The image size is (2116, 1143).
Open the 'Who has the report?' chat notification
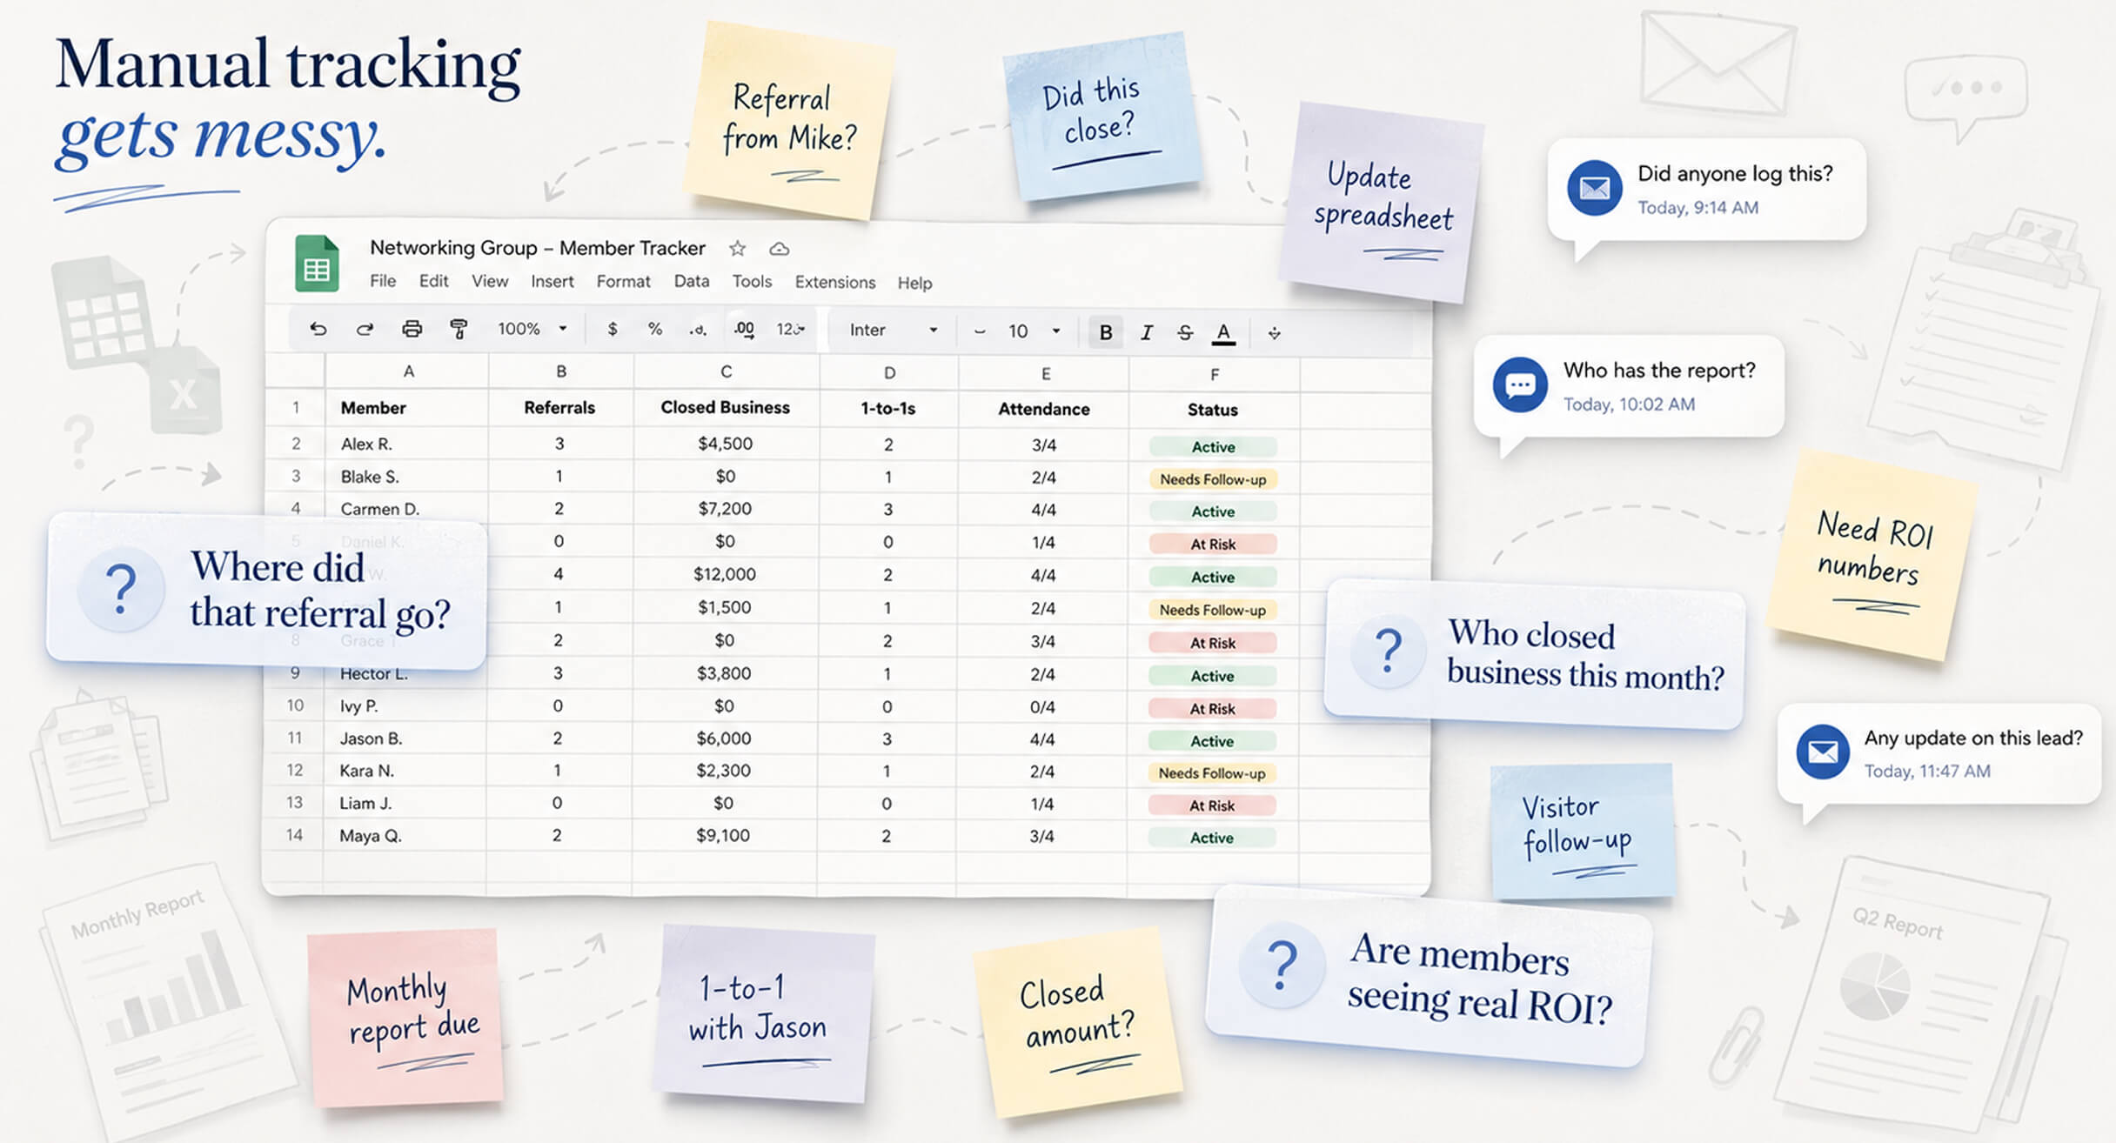[1629, 385]
